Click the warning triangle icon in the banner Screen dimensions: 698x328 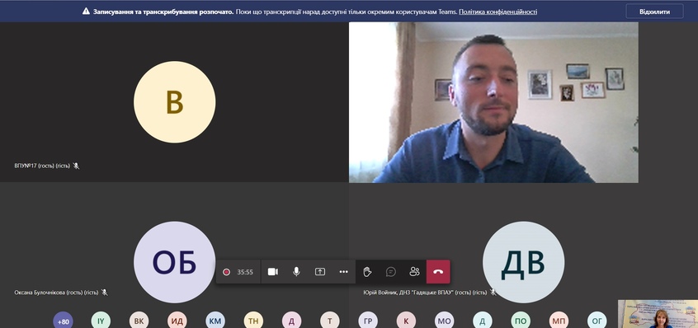pos(87,11)
